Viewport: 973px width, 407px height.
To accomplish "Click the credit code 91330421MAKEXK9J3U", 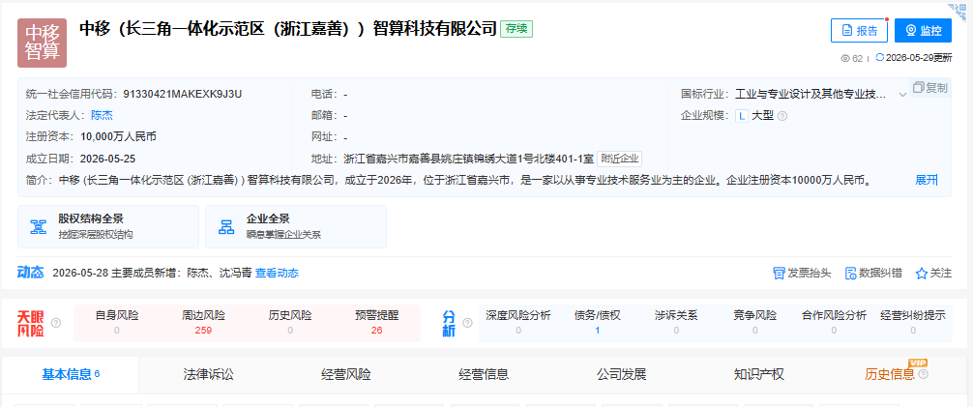I will 183,95.
